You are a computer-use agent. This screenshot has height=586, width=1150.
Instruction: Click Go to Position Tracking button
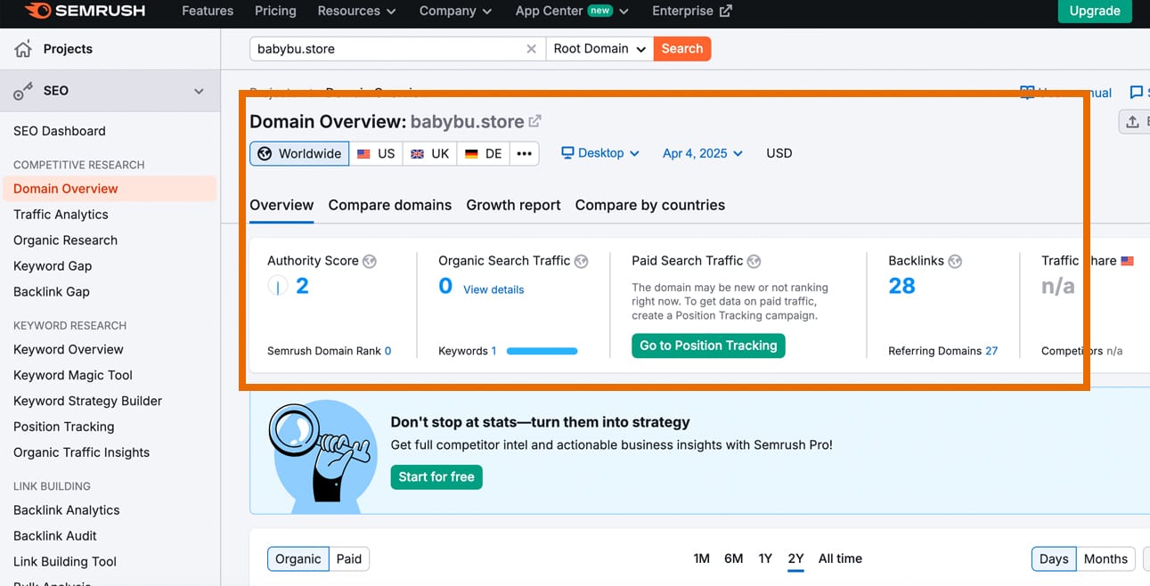708,346
